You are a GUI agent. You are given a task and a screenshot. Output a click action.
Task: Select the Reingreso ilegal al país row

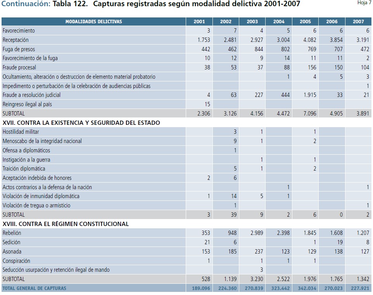[x=27, y=104]
